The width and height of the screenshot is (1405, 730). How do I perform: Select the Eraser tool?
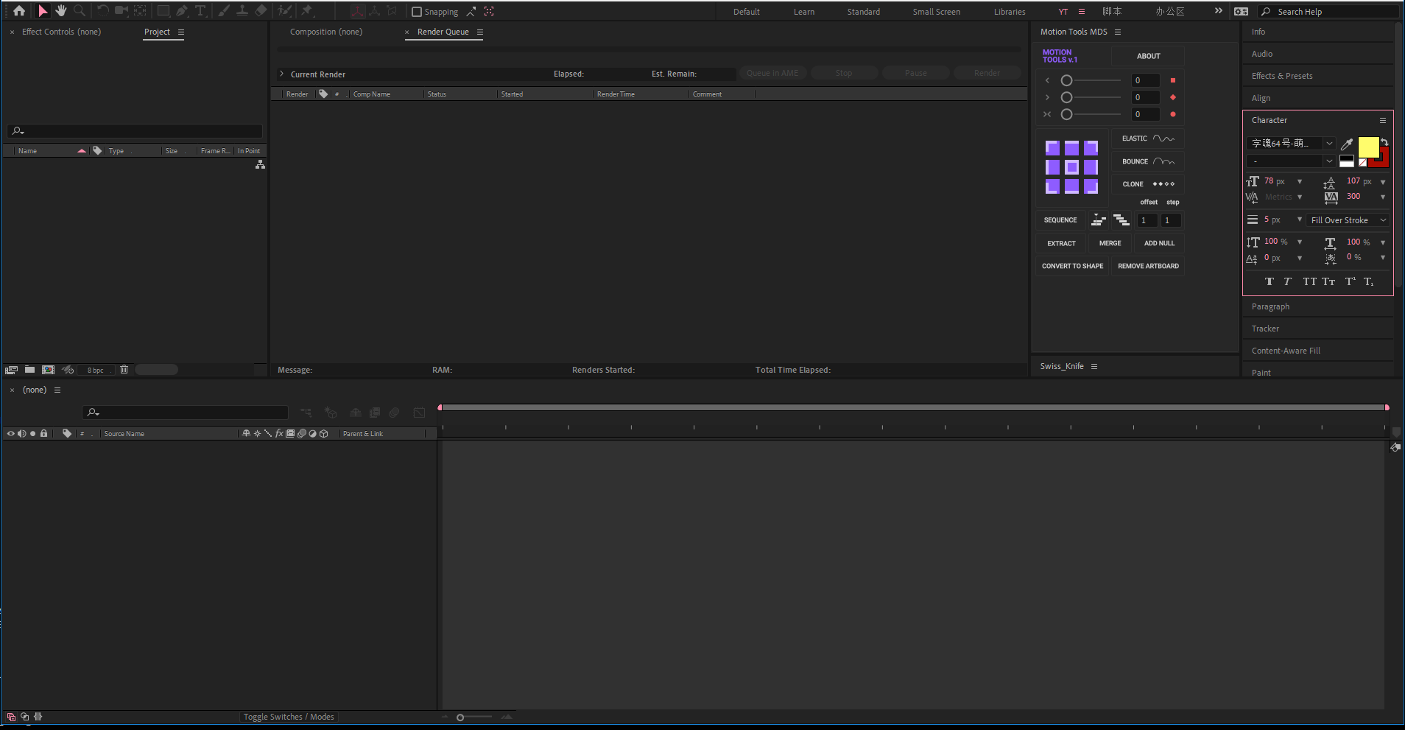click(261, 11)
